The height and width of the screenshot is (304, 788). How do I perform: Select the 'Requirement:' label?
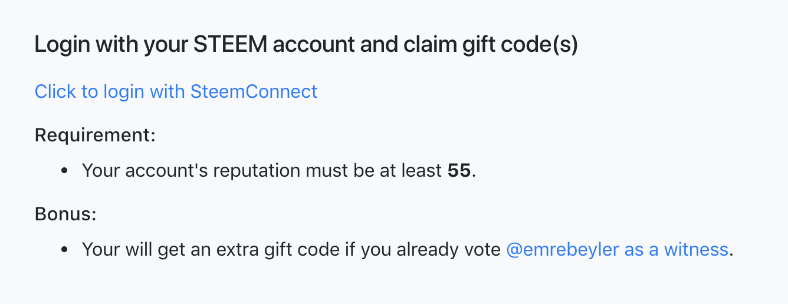click(95, 136)
